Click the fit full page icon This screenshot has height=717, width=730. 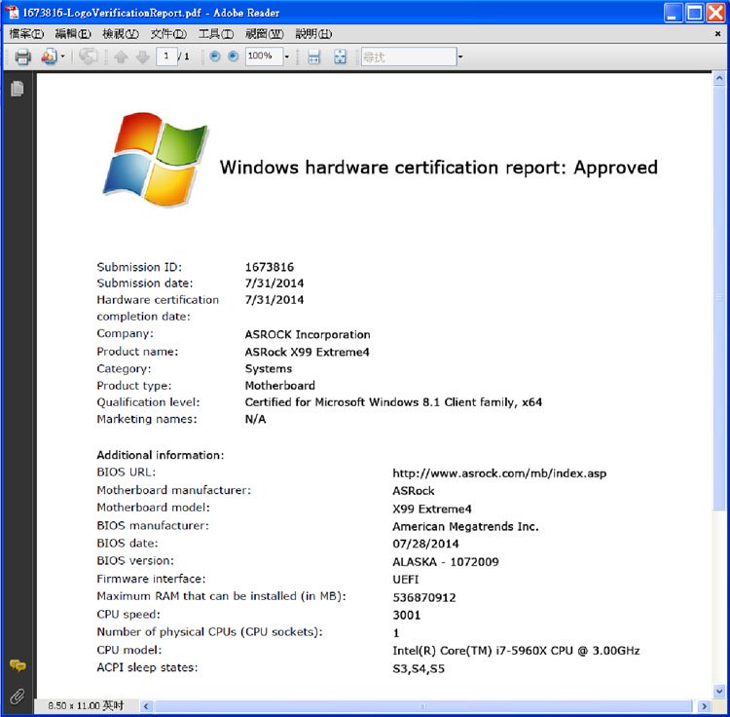tap(340, 57)
